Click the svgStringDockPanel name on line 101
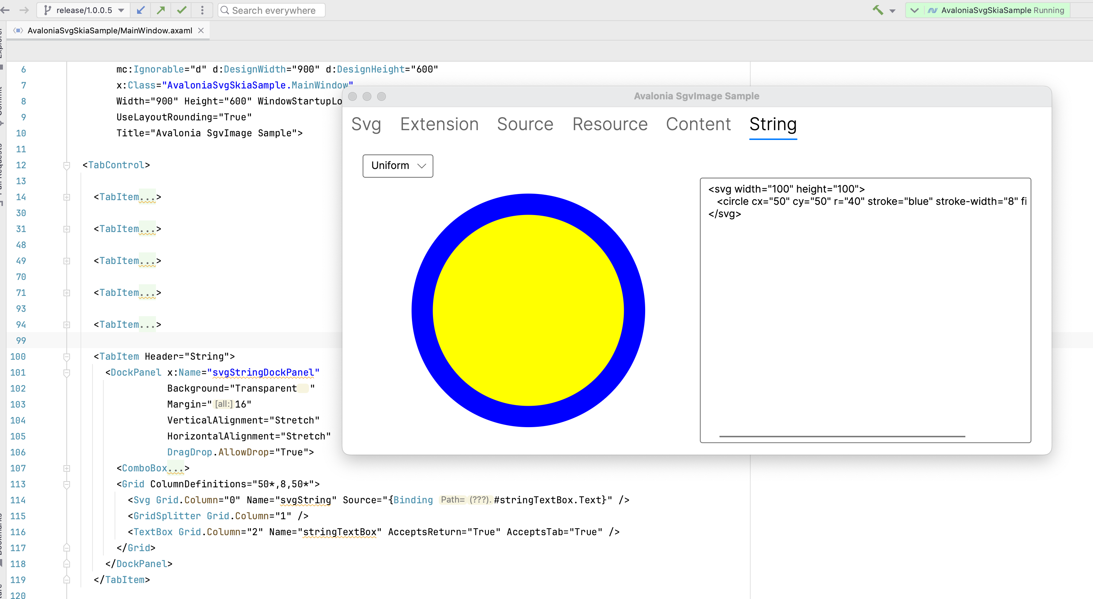Screen dimensions: 1093x599 click(263, 372)
